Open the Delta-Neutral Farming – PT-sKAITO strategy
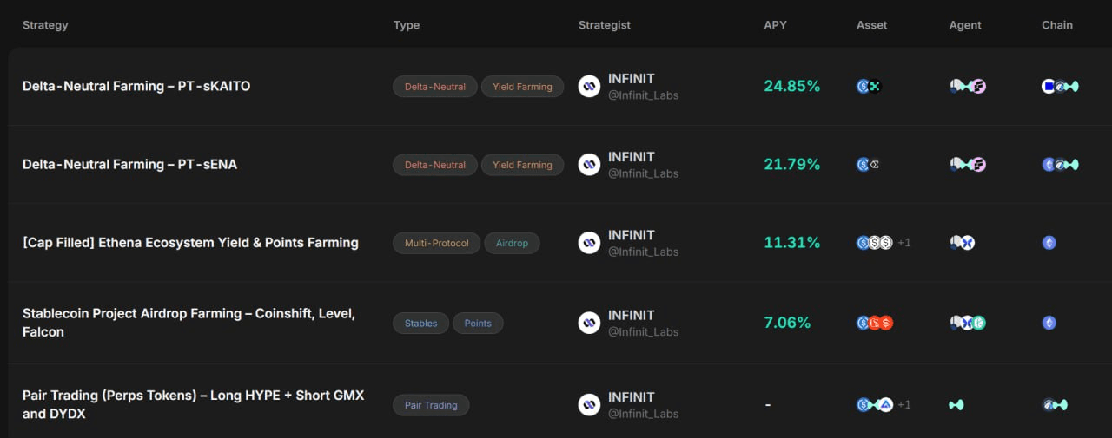Image resolution: width=1112 pixels, height=438 pixels. click(136, 86)
